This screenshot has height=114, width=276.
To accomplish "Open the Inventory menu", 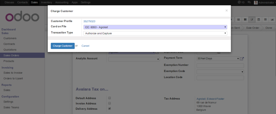I will 46,2.
